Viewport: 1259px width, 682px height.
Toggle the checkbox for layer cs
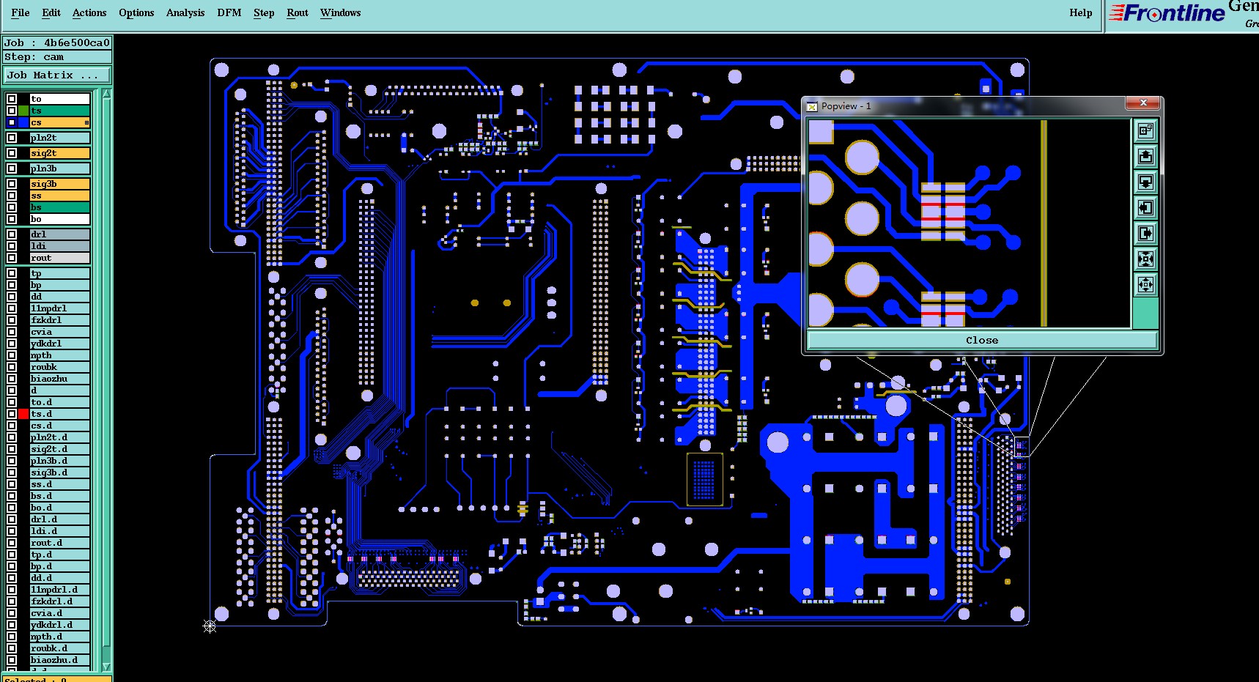pos(12,122)
